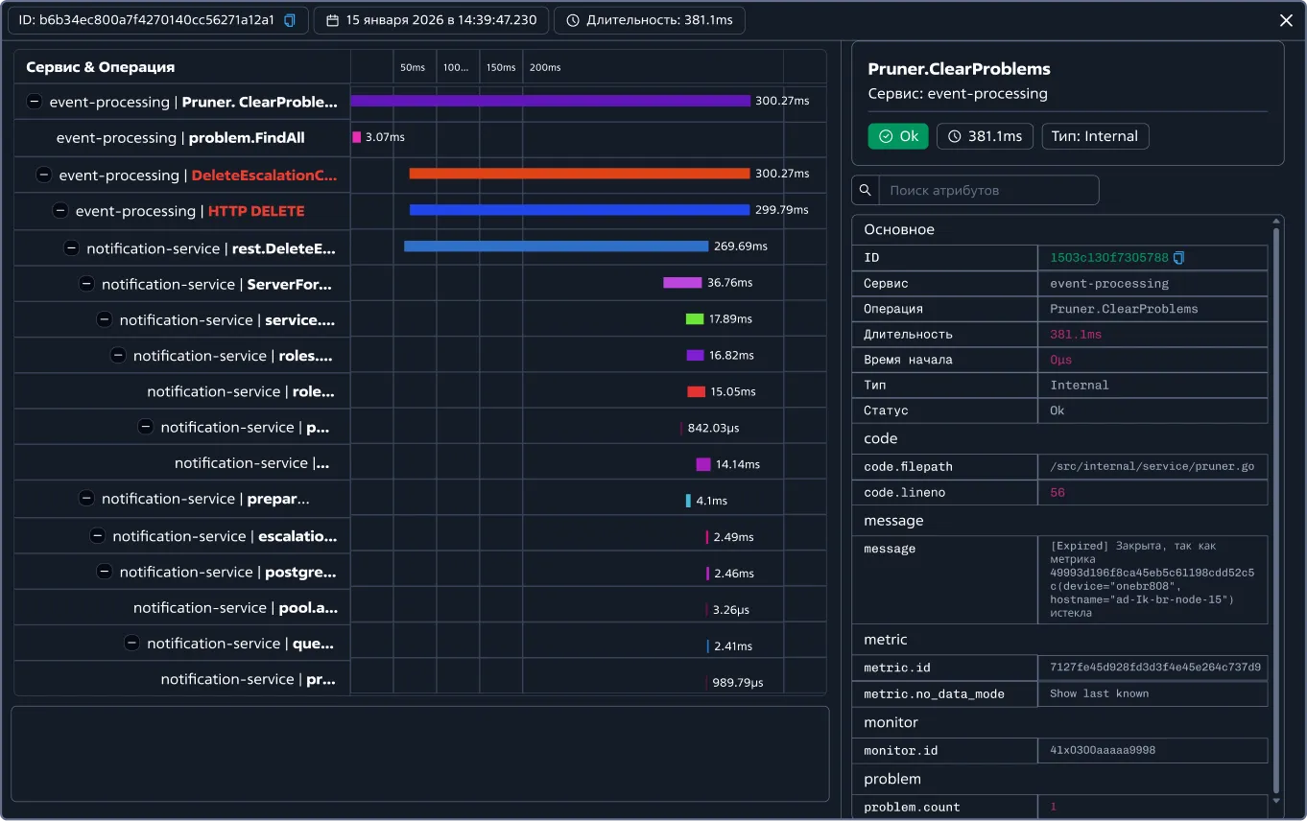The image size is (1307, 821).
Task: Focus the Поиск атрибутов search field
Action: click(x=988, y=190)
